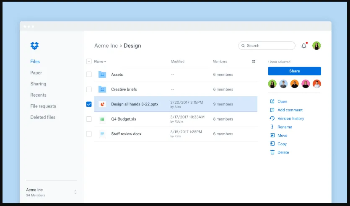The width and height of the screenshot is (350, 206).
Task: Click the Members column header
Action: 220,61
